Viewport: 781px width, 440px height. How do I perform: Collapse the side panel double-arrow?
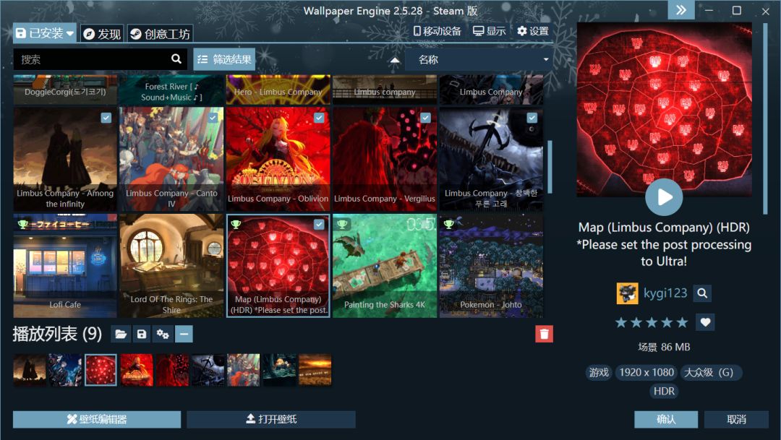(681, 10)
